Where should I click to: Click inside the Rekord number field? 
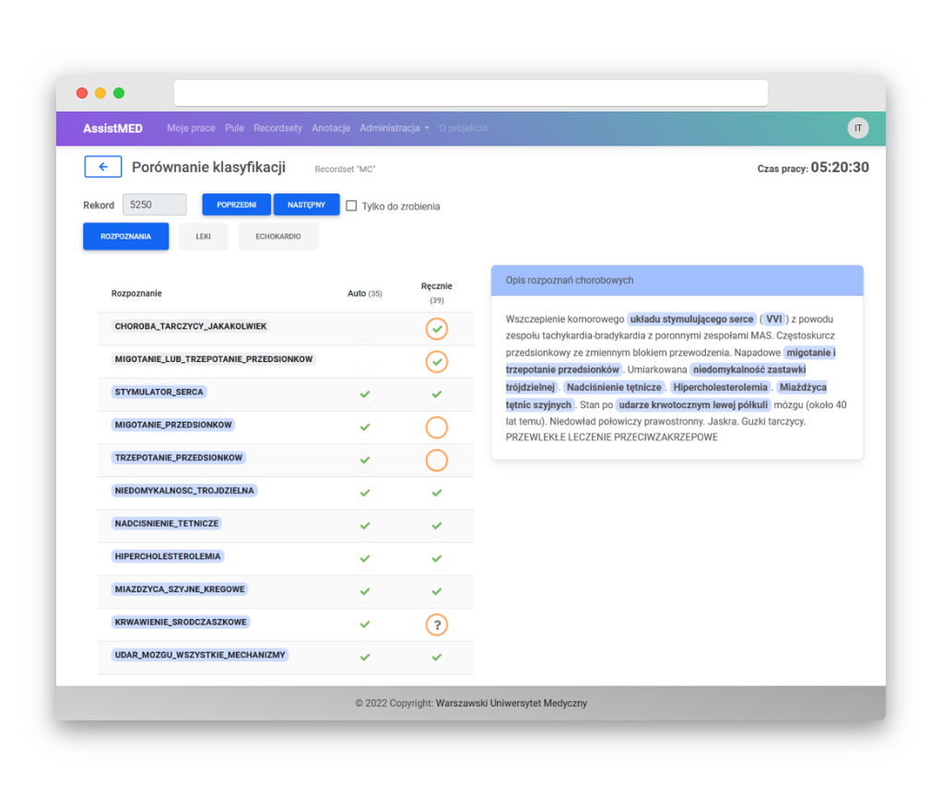point(154,205)
